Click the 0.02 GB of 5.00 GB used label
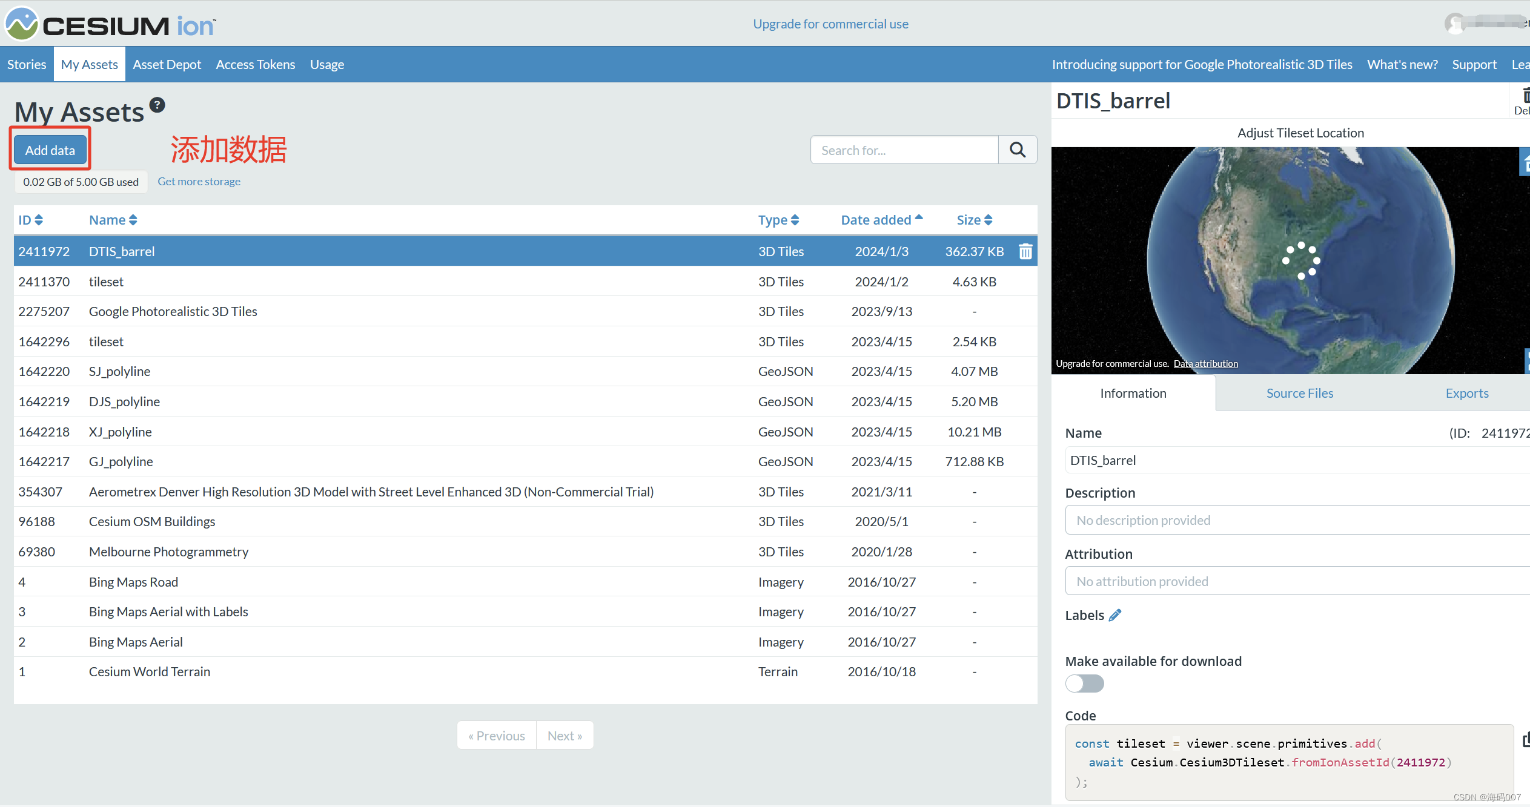This screenshot has width=1530, height=807. (81, 182)
